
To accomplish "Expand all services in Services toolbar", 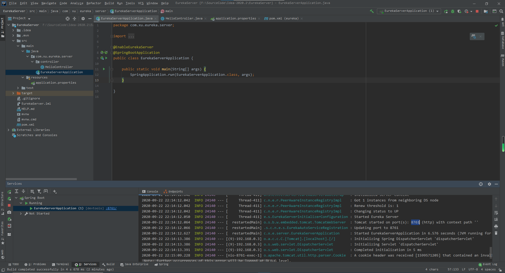I will 17,191.
